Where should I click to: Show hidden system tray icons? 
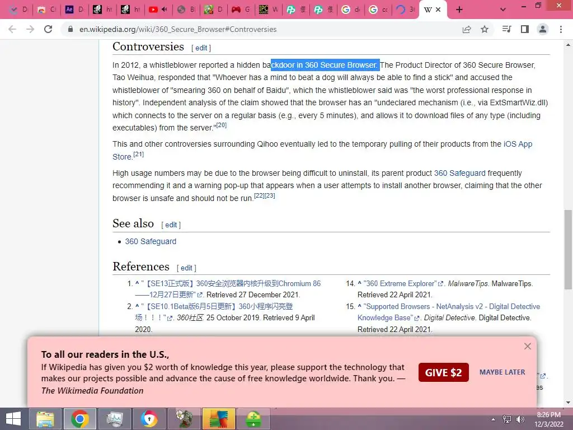click(x=493, y=419)
